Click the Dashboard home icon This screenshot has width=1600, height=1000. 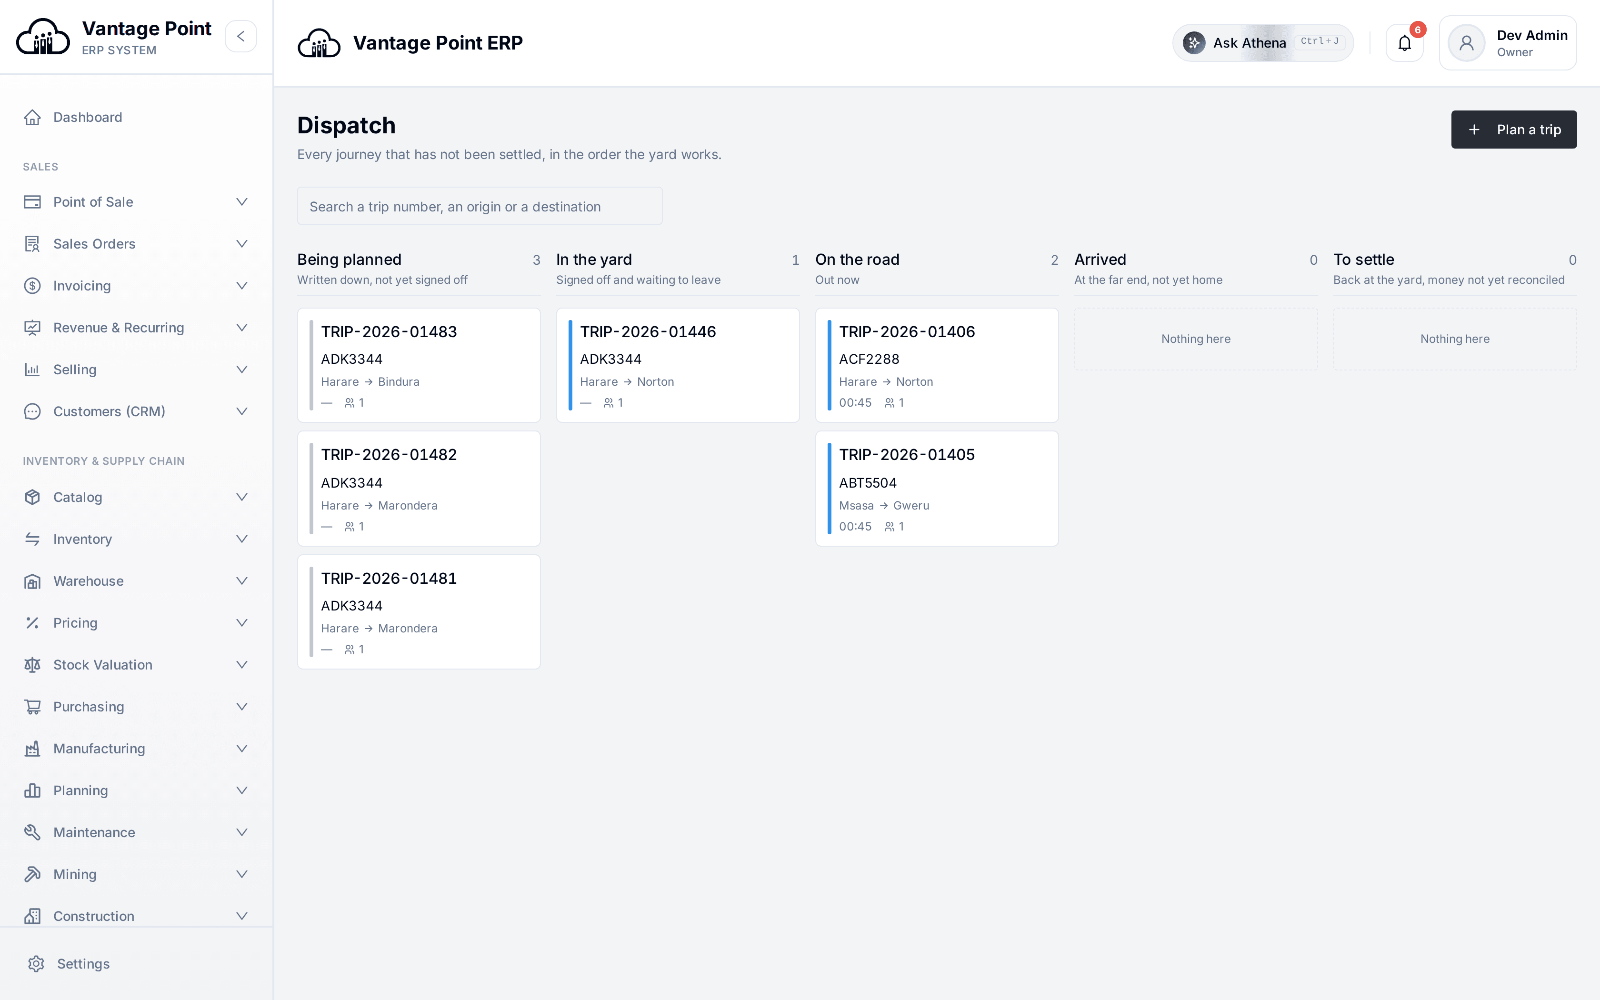(32, 117)
